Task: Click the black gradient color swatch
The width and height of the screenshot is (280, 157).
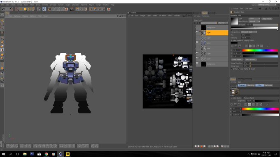Action: (234, 43)
